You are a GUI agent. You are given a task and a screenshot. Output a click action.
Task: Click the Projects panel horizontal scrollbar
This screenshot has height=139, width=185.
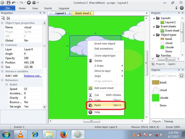coord(166,59)
